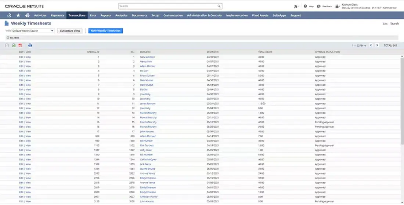The height and width of the screenshot is (205, 404).
Task: Go to next results page arrow
Action: [x=377, y=45]
